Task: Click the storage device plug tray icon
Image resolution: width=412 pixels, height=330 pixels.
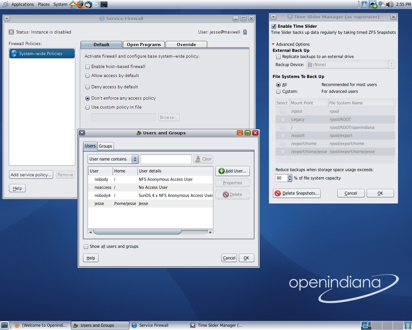Action: (381, 4)
